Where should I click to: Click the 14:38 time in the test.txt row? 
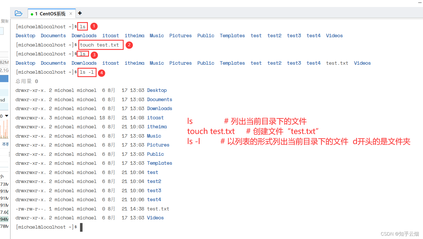coord(137,209)
